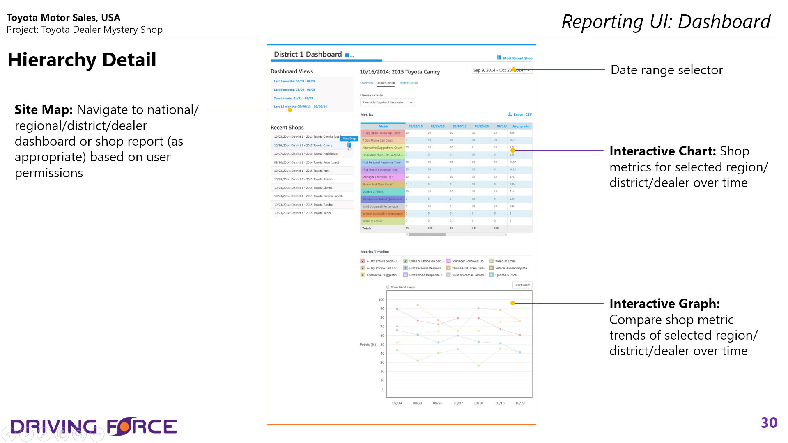Click the Avg. grade column header
The width and height of the screenshot is (788, 443).
point(521,126)
